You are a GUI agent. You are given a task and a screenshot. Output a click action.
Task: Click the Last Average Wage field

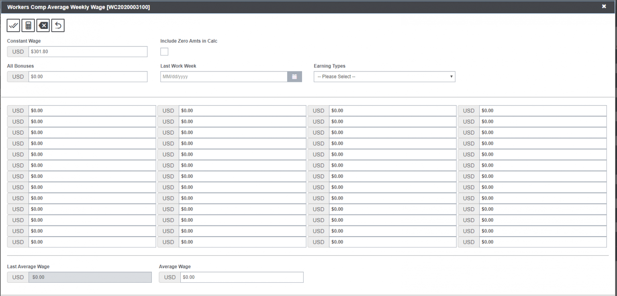[x=90, y=277]
